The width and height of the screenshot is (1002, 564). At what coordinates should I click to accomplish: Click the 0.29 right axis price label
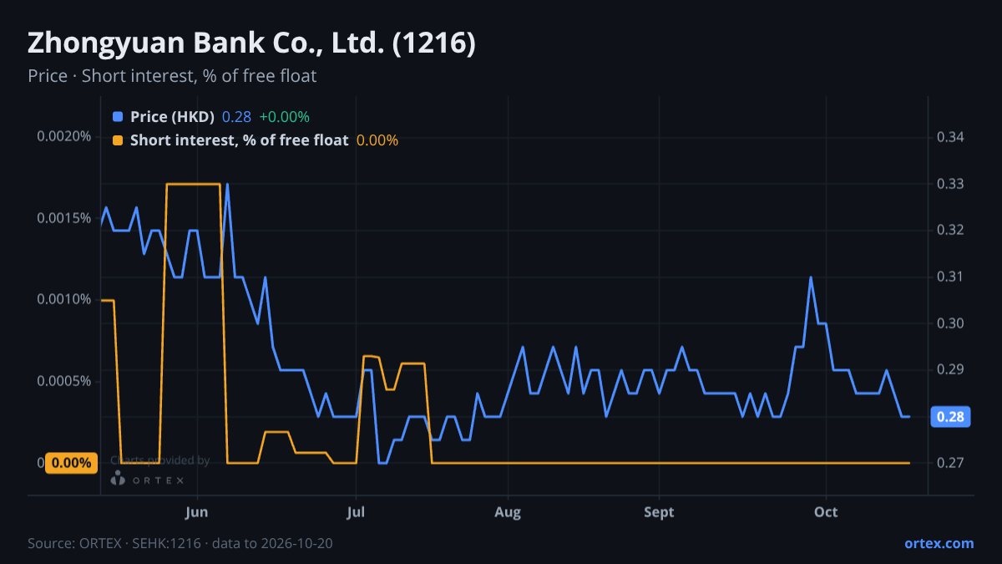point(951,369)
